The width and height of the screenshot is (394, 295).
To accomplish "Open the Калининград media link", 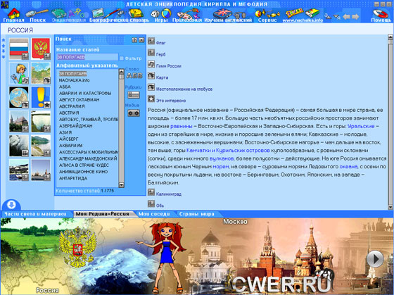I will coord(165,193).
